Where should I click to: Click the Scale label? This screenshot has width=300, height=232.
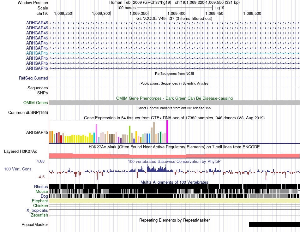click(43, 8)
